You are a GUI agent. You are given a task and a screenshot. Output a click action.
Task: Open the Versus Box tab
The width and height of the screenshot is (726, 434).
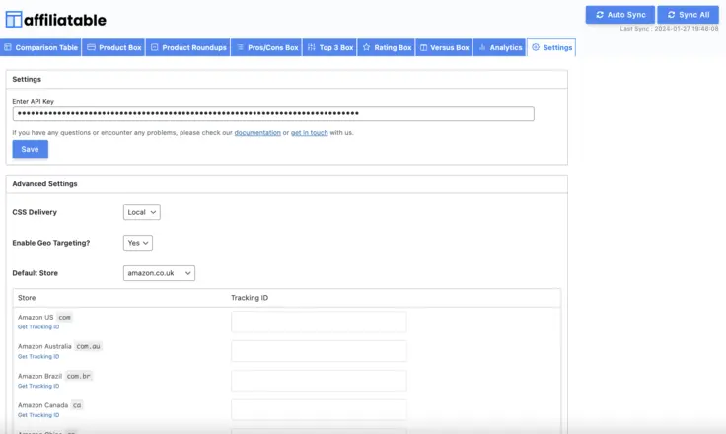[444, 47]
